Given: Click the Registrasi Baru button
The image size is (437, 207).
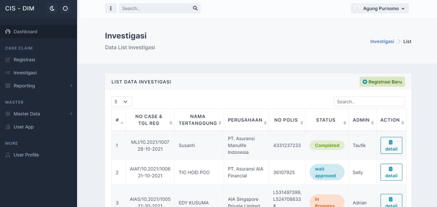Looking at the screenshot, I should (382, 82).
